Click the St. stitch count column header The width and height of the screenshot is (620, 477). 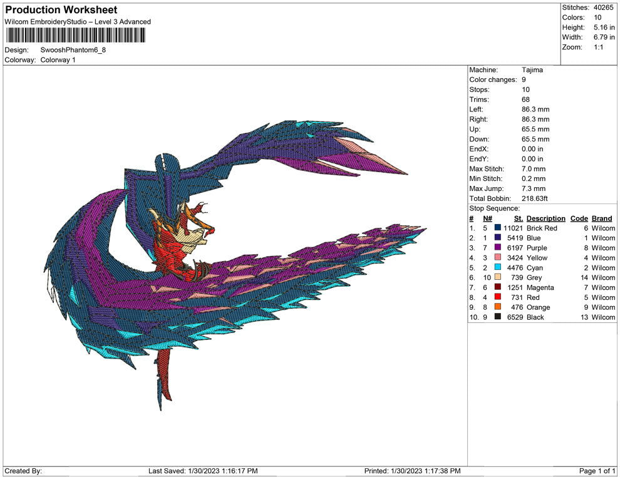point(518,218)
